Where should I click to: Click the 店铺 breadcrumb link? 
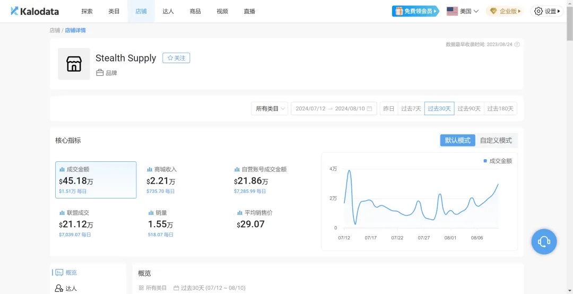pyautogui.click(x=55, y=30)
